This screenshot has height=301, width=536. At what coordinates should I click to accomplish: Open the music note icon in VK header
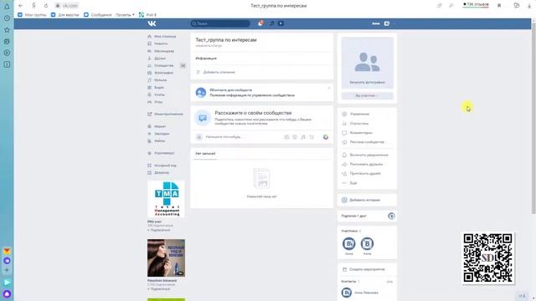tap(271, 23)
